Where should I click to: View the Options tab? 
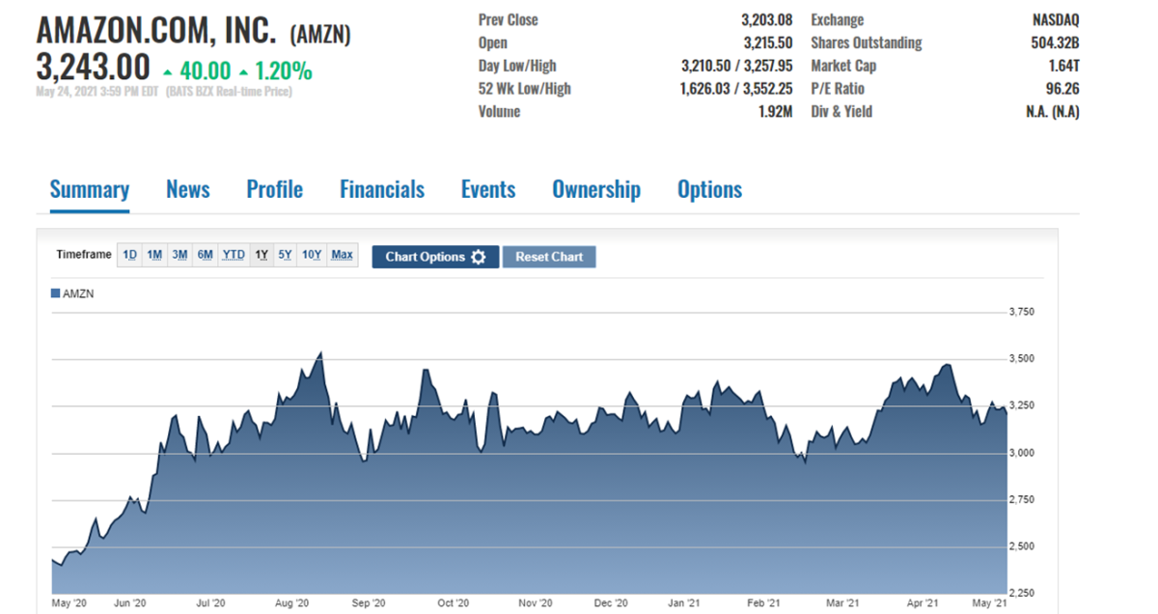click(710, 189)
